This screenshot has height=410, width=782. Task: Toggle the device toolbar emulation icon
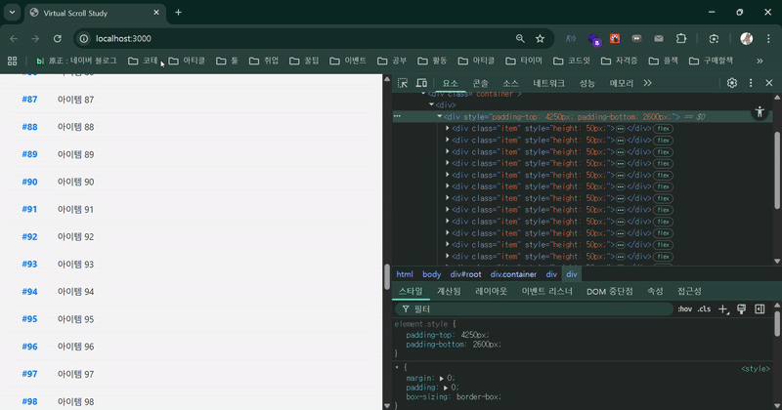pos(421,83)
